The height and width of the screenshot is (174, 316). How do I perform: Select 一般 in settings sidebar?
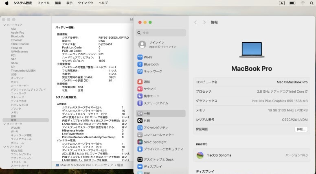click(x=160, y=113)
